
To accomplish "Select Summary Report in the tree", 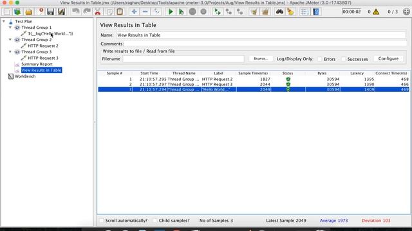I will (x=37, y=64).
